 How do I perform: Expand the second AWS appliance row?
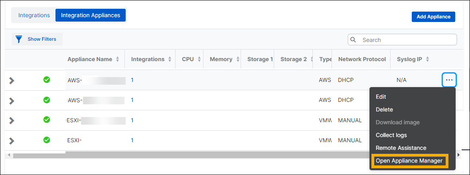(x=12, y=100)
